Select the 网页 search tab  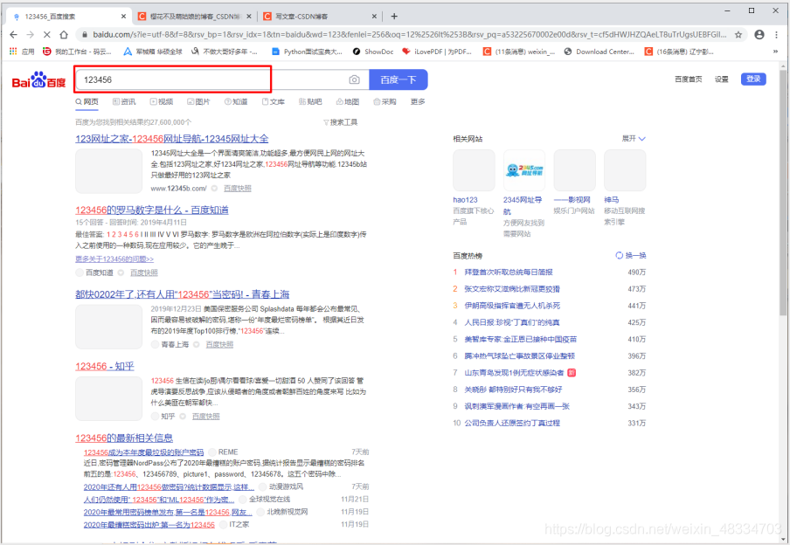(87, 101)
